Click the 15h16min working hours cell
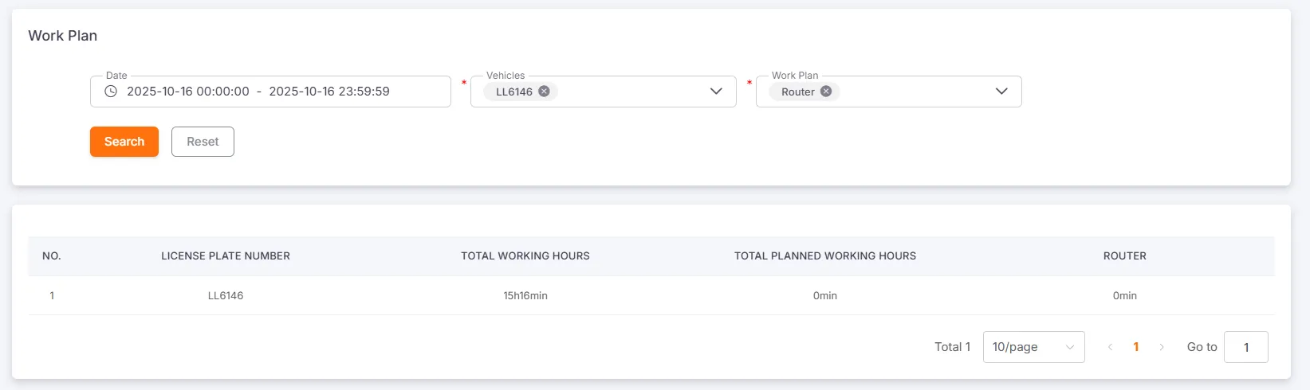Screen dimensions: 1310x390 [525, 295]
